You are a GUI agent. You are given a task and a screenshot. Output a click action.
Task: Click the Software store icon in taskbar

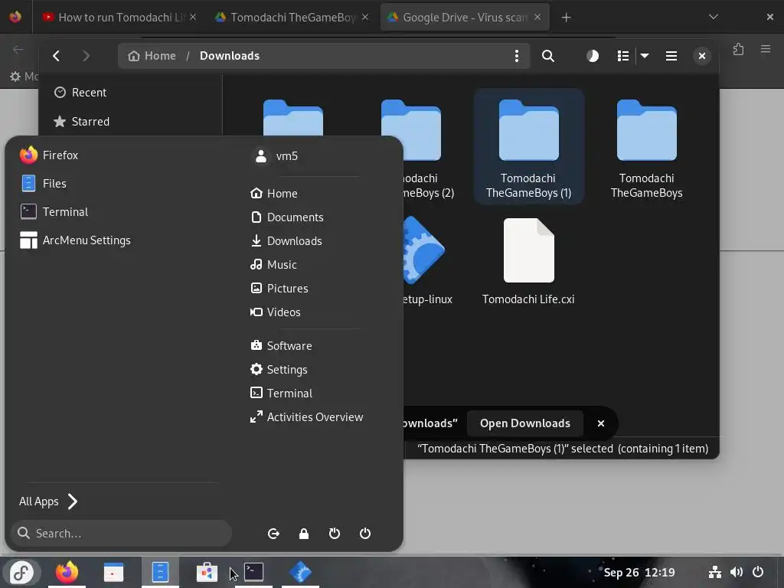pos(207,573)
